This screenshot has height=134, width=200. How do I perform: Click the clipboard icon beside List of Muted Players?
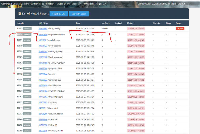pyautogui.click(x=19, y=14)
